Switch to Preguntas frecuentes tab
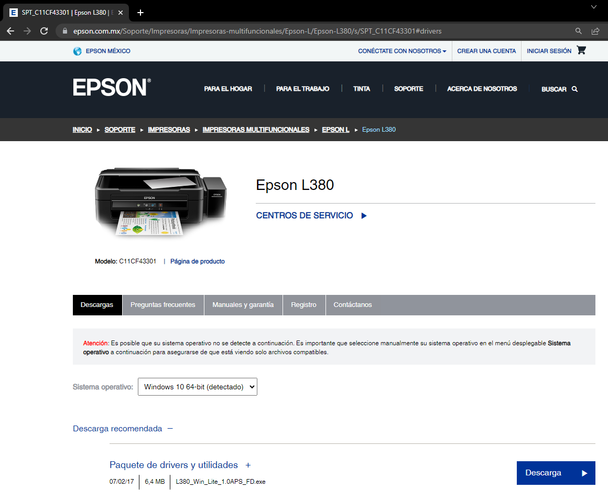Viewport: 608px width, 499px height. pyautogui.click(x=163, y=305)
